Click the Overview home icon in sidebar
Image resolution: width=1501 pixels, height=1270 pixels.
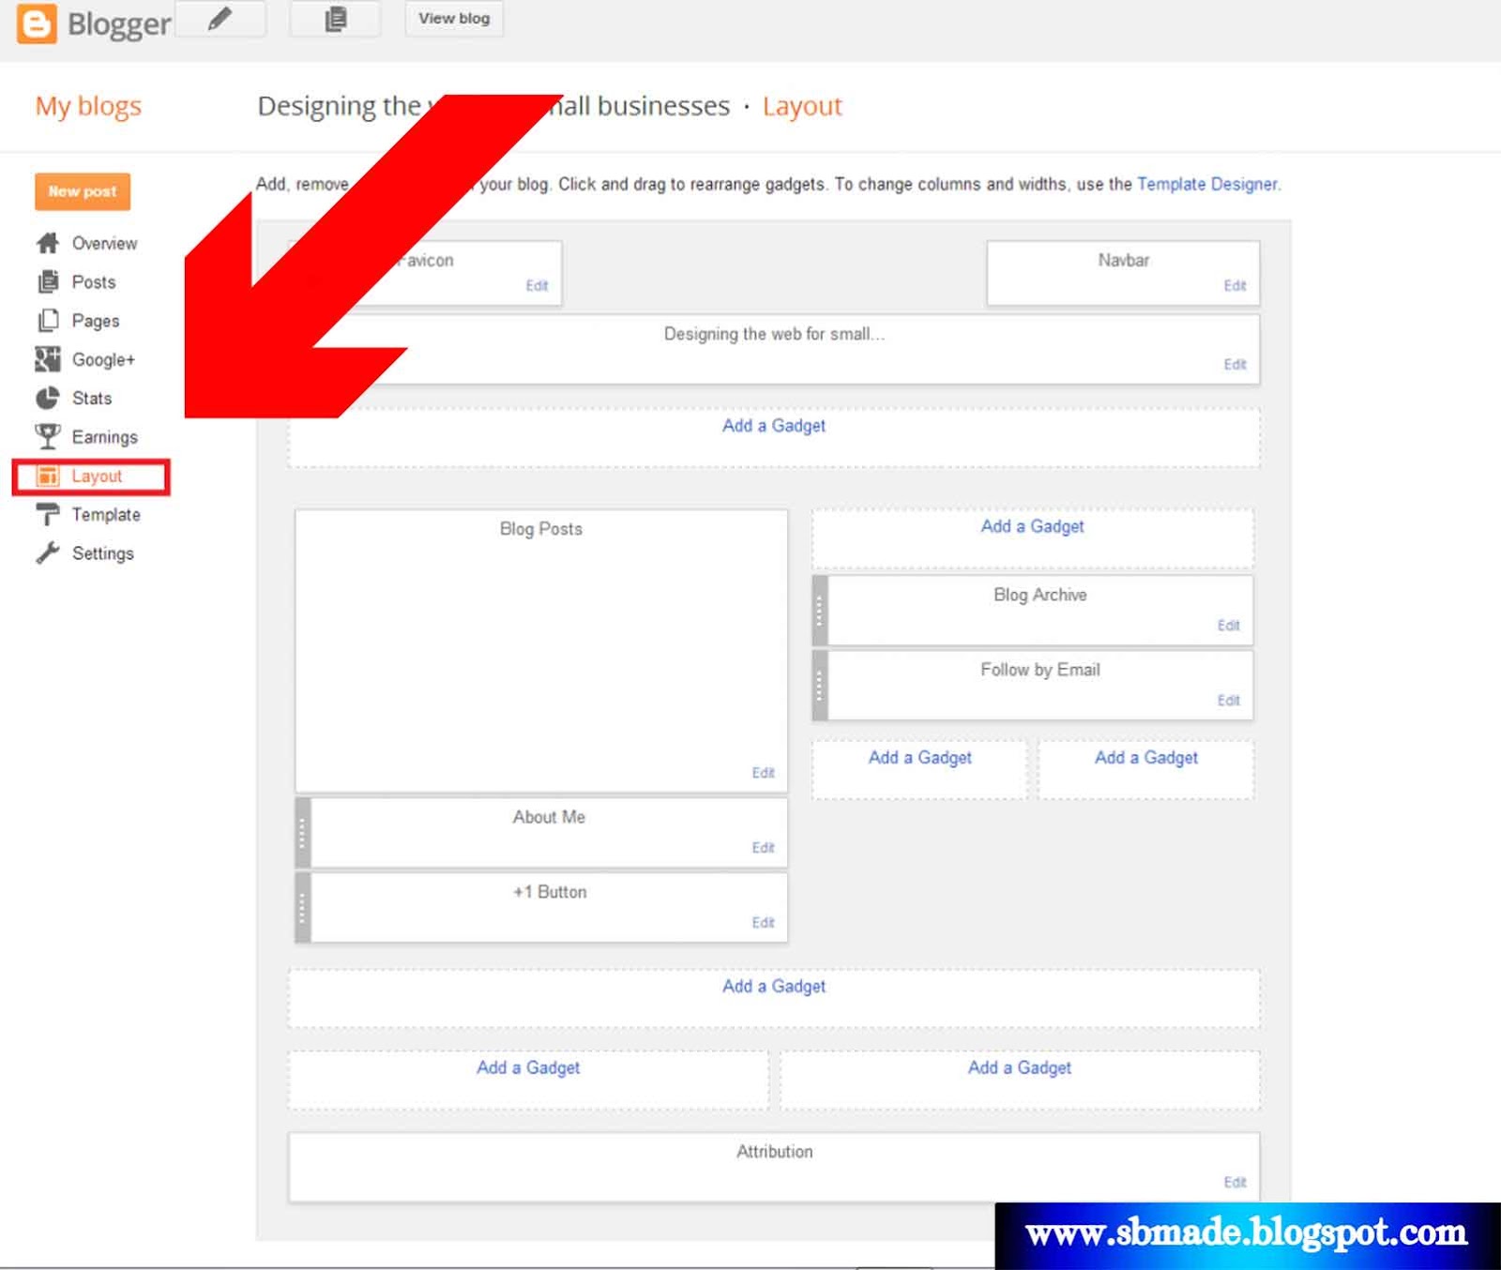click(x=48, y=243)
